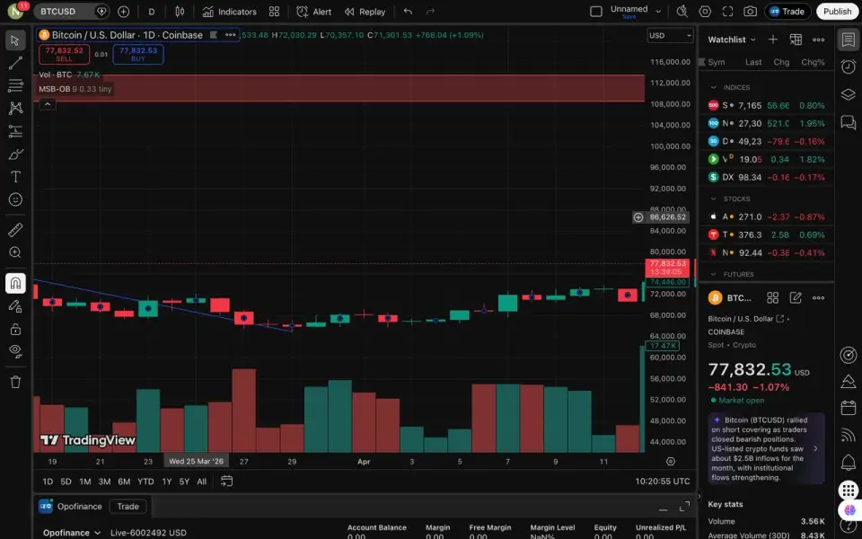Collapse the INDICES section

point(714,87)
